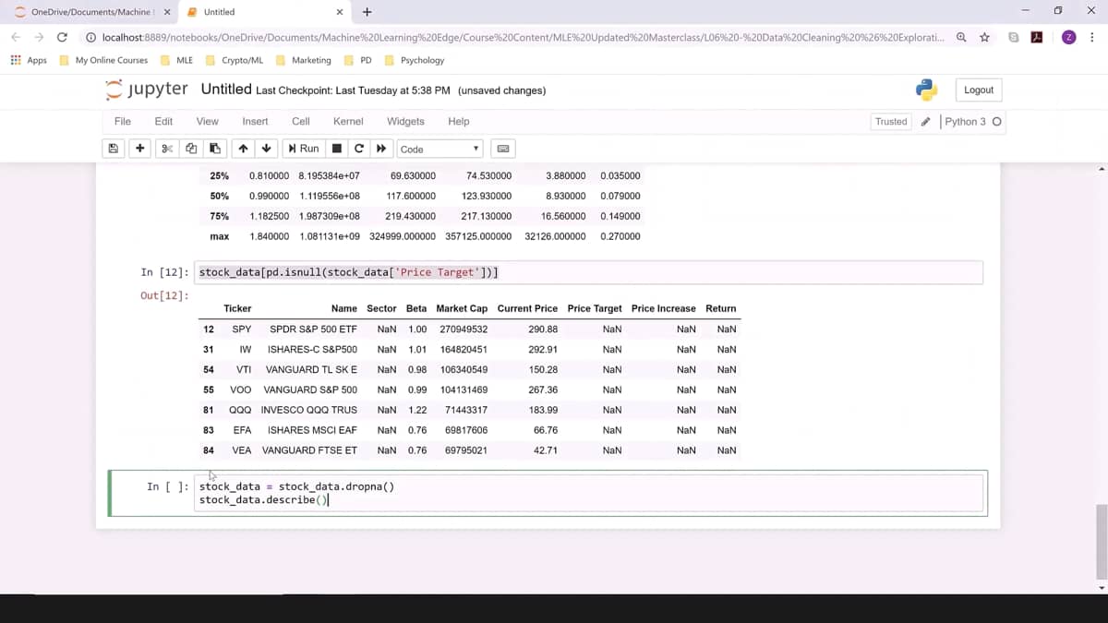Restart kernel and run all fast-forward icon

coord(381,149)
